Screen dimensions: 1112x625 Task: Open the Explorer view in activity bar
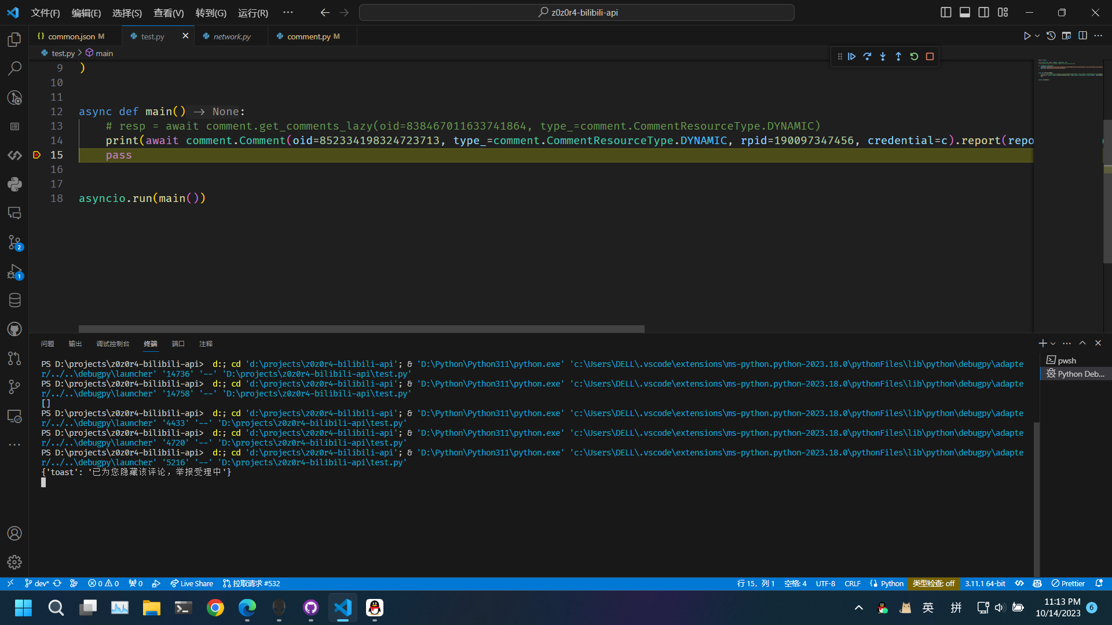pyautogui.click(x=14, y=39)
